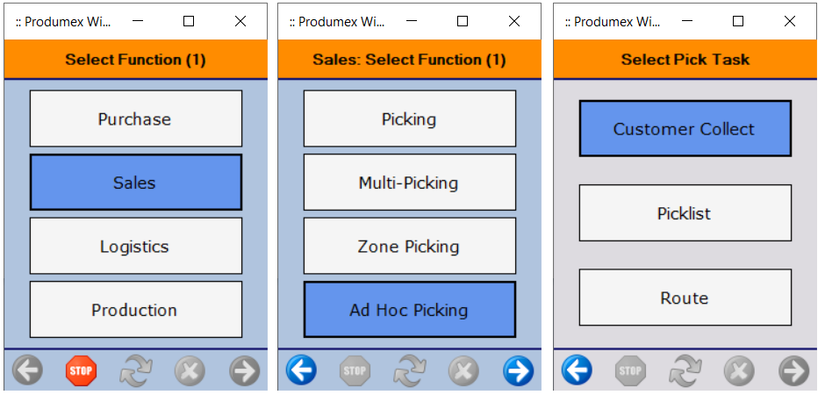Viewport: 825px width, 395px height.
Task: Open the Purchase function
Action: point(135,118)
